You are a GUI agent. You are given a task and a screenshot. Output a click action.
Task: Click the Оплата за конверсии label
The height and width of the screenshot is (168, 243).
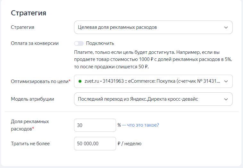[35, 43]
